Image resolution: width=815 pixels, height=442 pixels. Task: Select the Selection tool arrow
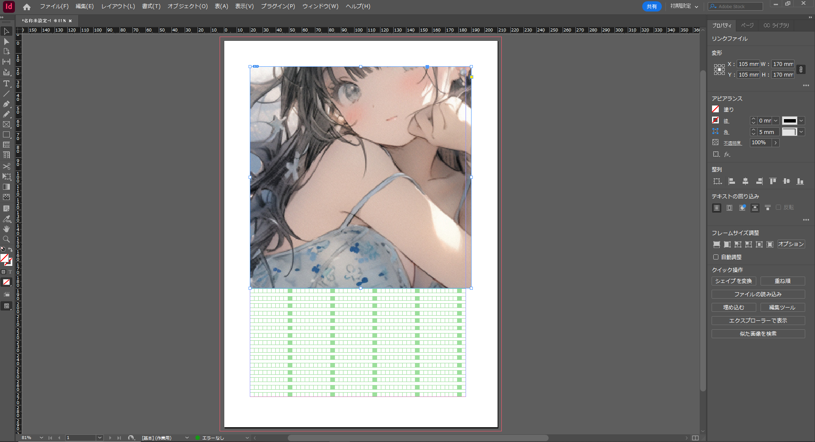6,31
